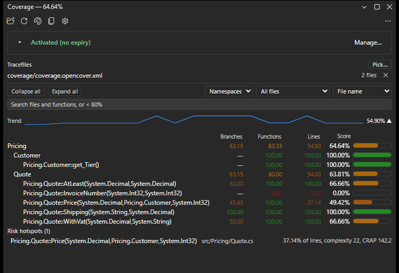Click the Price branches value 45.45
Screen dimensions: 399x273
pyautogui.click(x=236, y=203)
